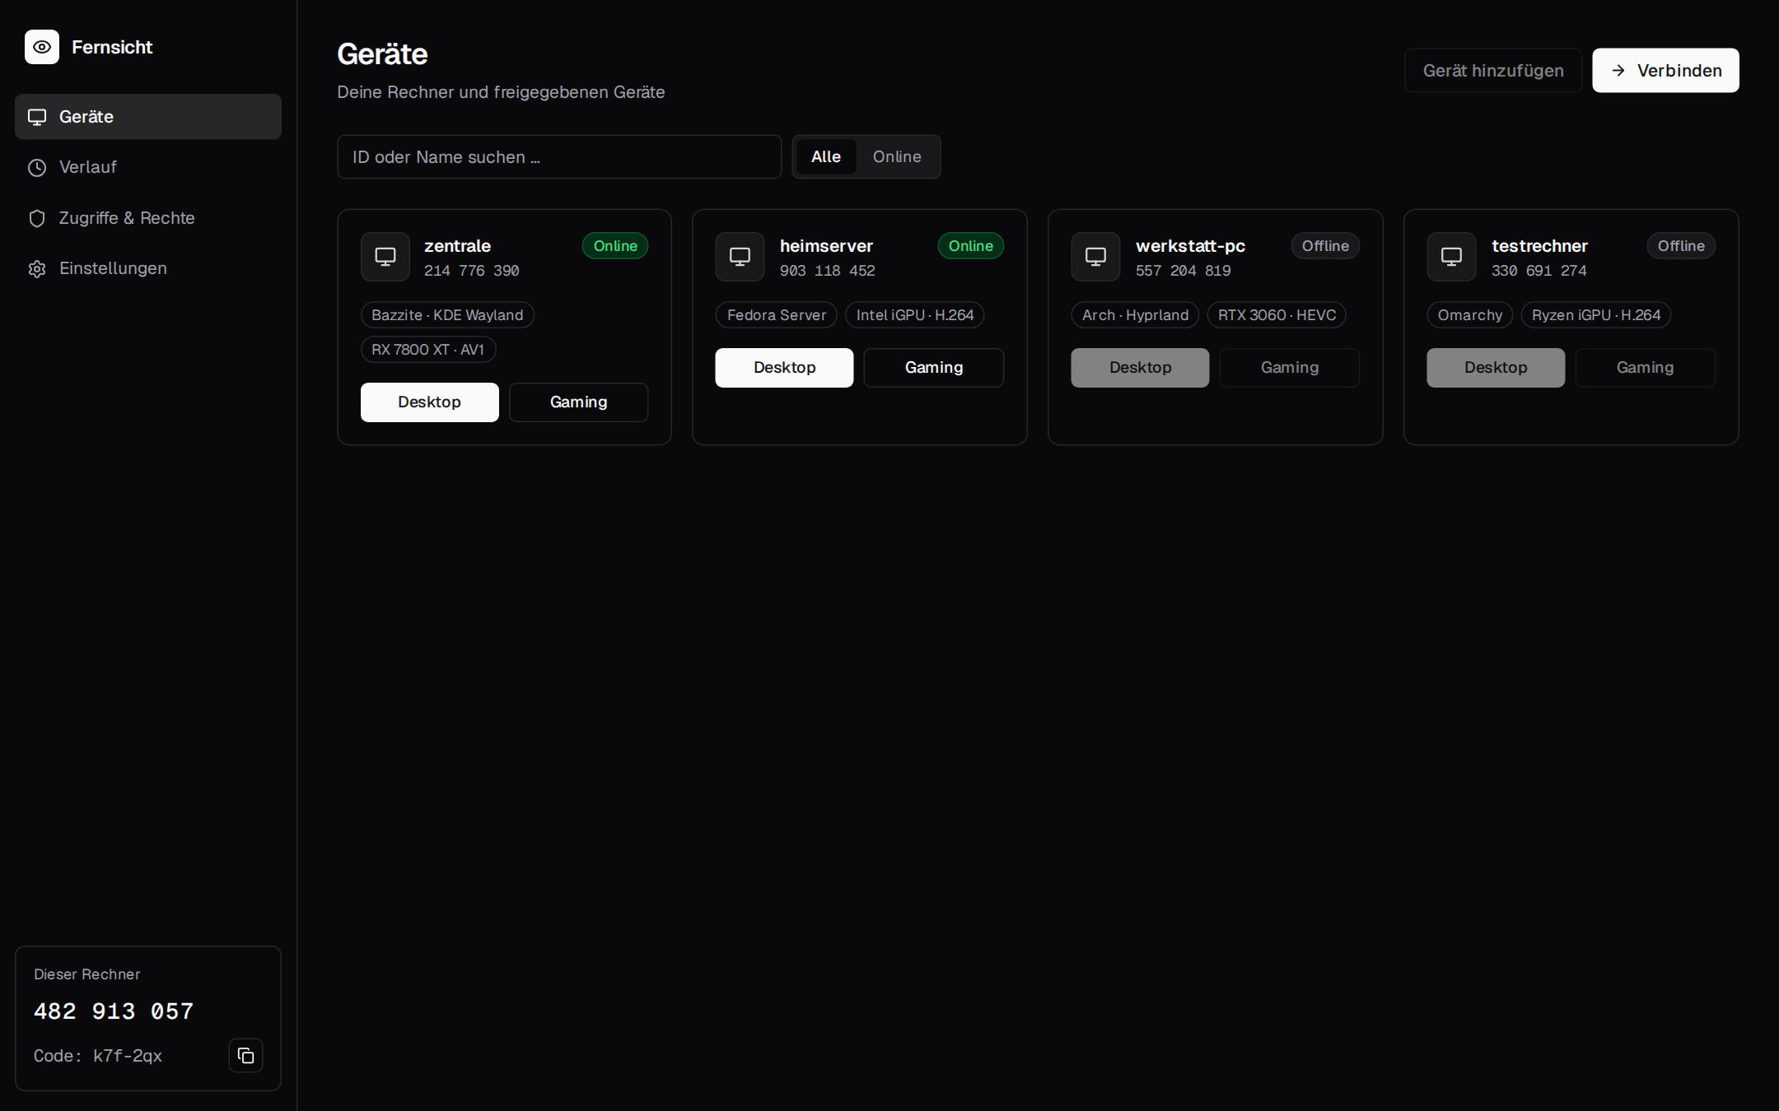This screenshot has width=1779, height=1111.
Task: Click Gaming button on testrechner card
Action: point(1645,368)
